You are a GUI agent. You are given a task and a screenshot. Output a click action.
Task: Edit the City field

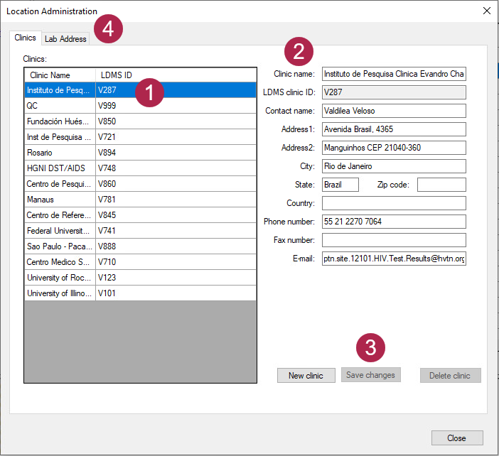(x=394, y=166)
